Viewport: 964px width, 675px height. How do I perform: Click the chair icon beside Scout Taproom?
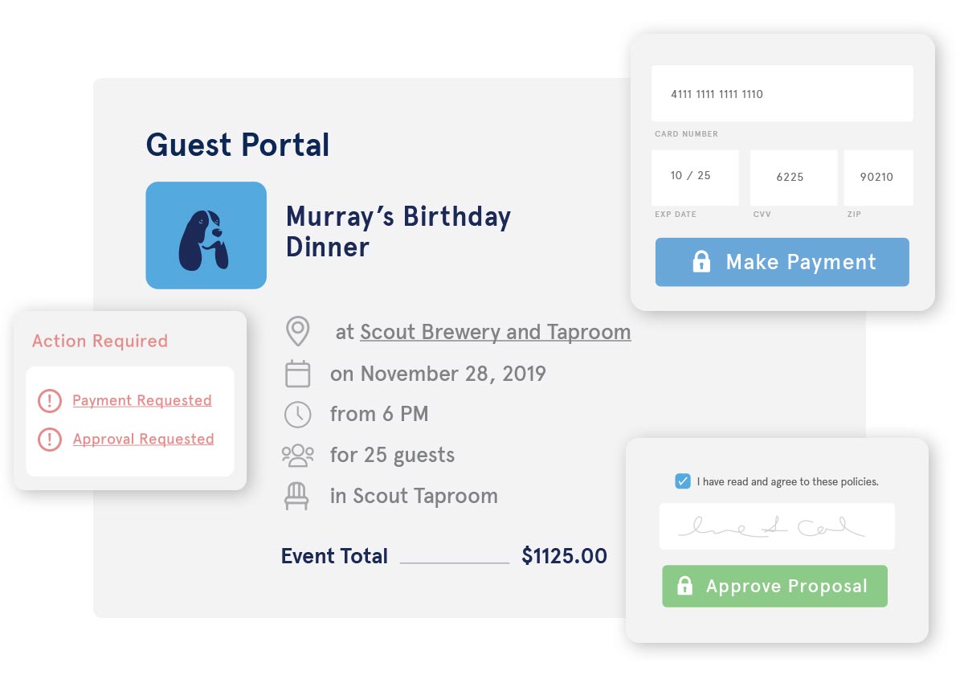(297, 497)
